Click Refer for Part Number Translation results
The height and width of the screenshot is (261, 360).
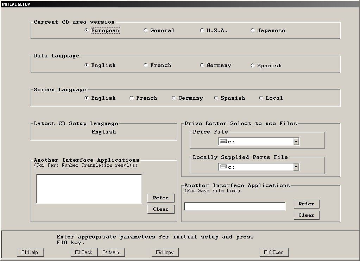(161, 198)
